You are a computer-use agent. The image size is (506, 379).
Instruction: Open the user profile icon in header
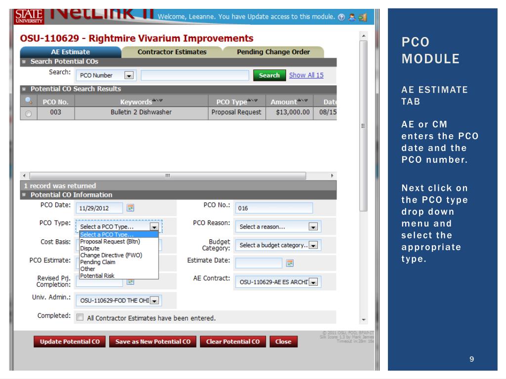coord(352,17)
